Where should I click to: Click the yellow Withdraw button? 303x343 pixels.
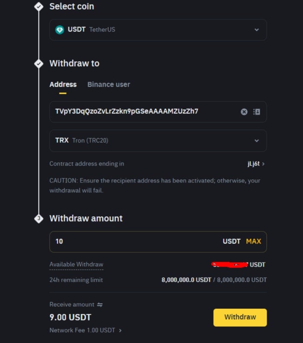click(240, 318)
